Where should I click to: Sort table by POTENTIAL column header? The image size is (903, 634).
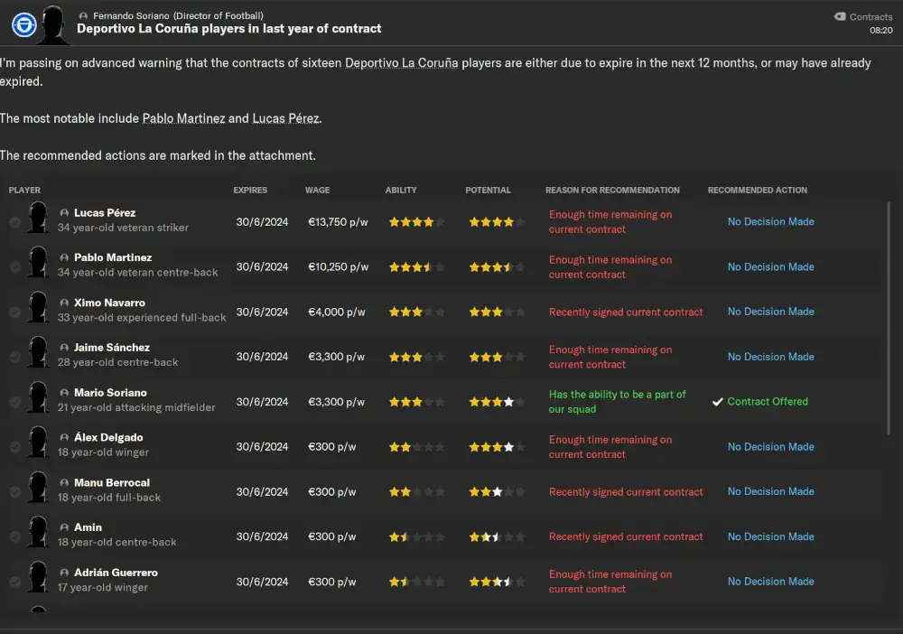pyautogui.click(x=488, y=190)
